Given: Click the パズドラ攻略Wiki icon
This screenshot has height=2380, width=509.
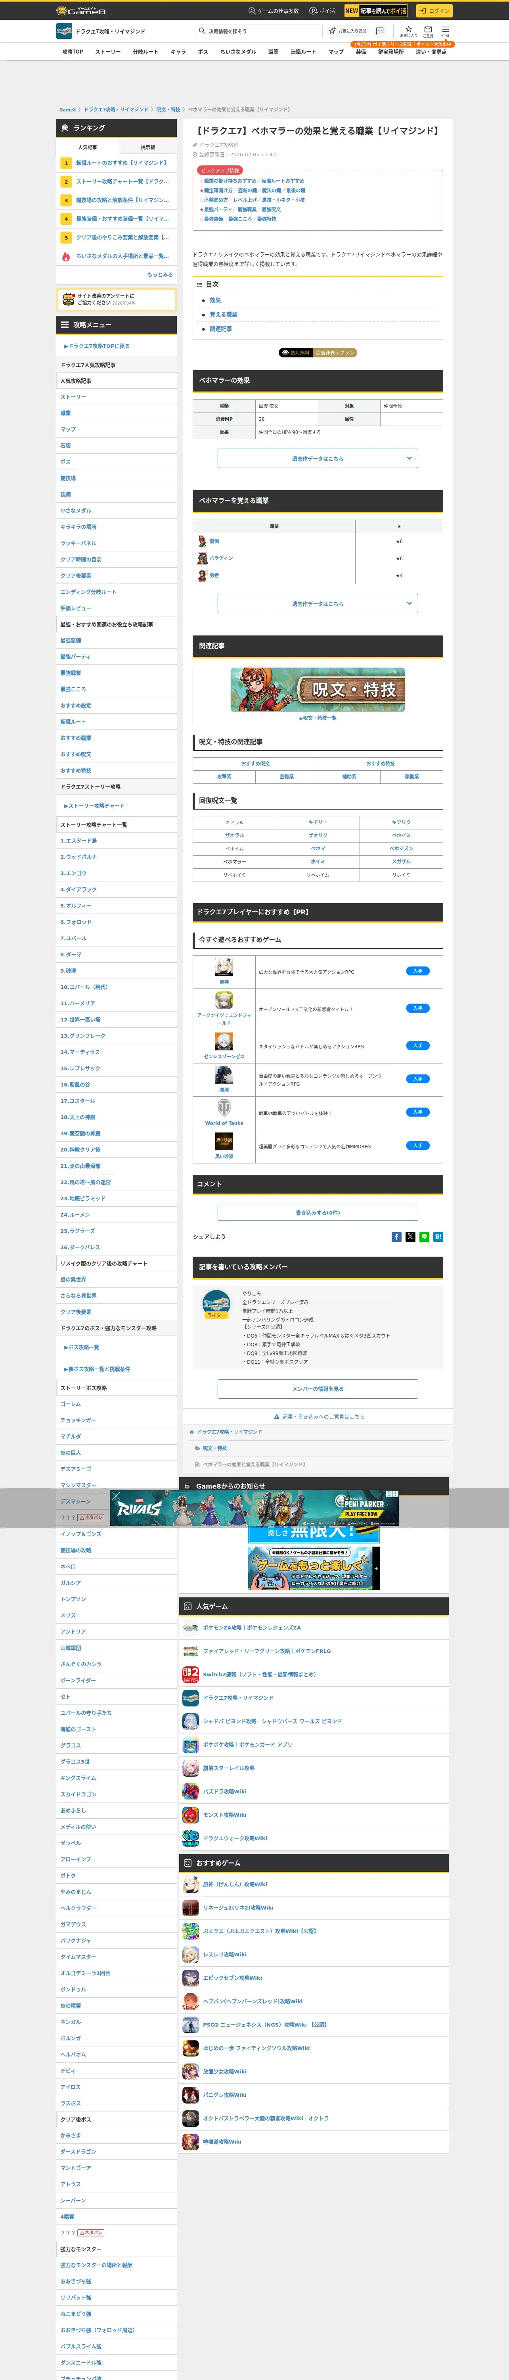Looking at the screenshot, I should (x=190, y=1791).
